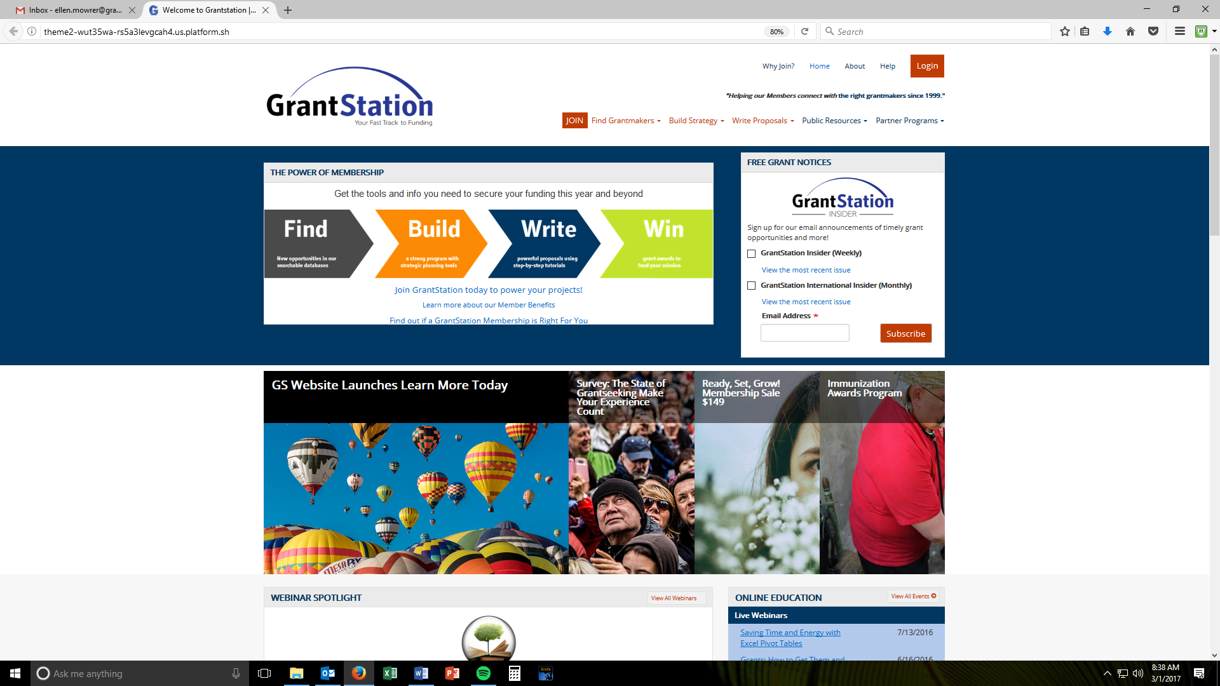The image size is (1220, 686).
Task: Check GrantStation International Insider (Monthly) checkbox
Action: 752,286
